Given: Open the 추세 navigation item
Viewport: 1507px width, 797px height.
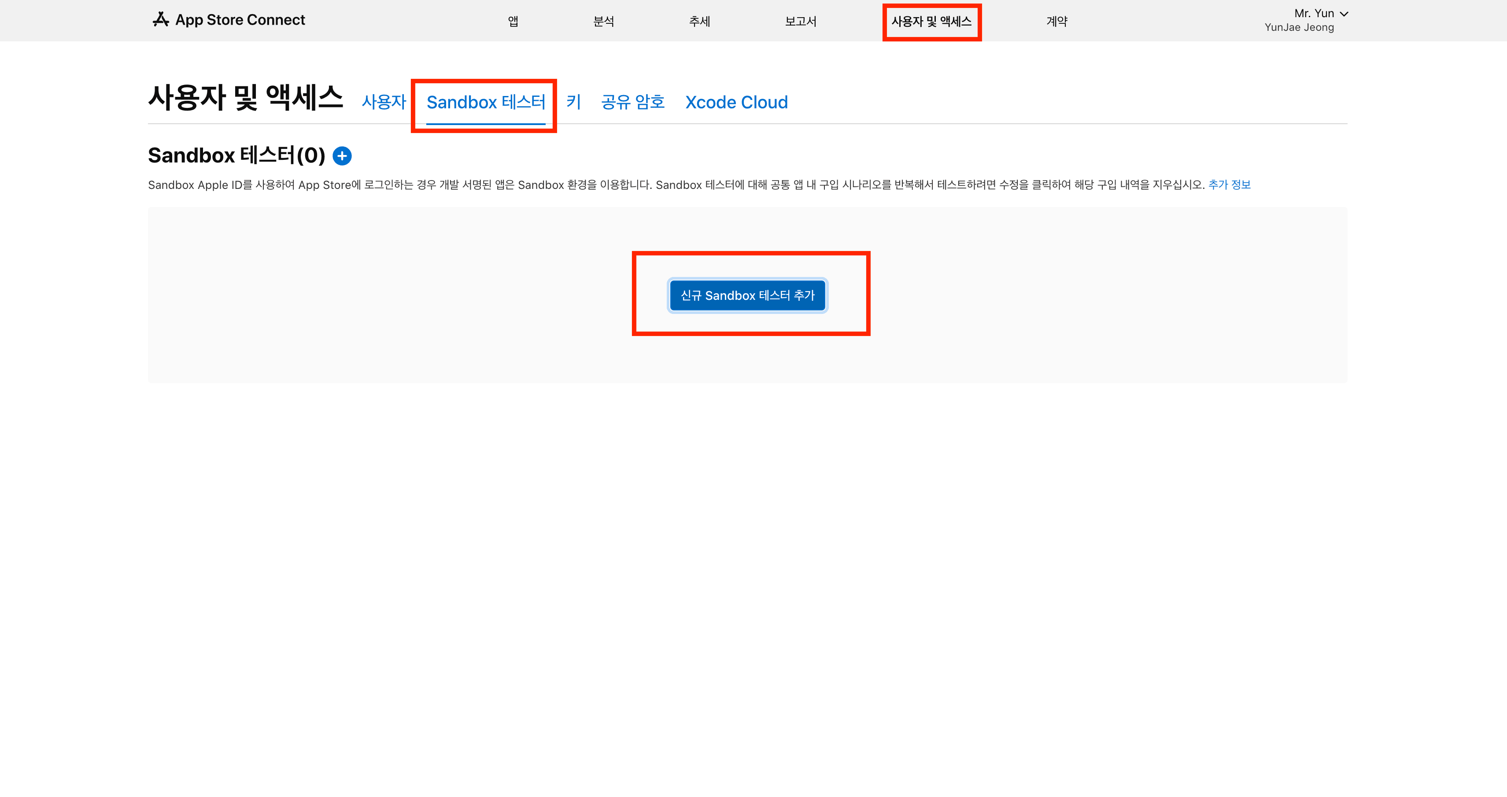Looking at the screenshot, I should pyautogui.click(x=700, y=21).
